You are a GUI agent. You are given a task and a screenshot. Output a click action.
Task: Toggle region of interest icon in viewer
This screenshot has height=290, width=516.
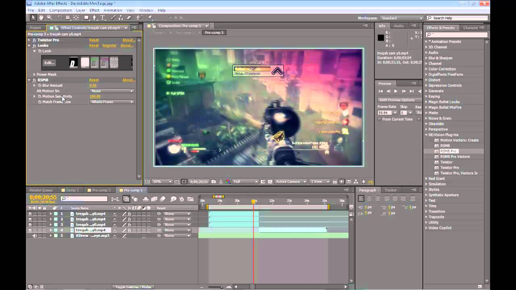coord(184,182)
